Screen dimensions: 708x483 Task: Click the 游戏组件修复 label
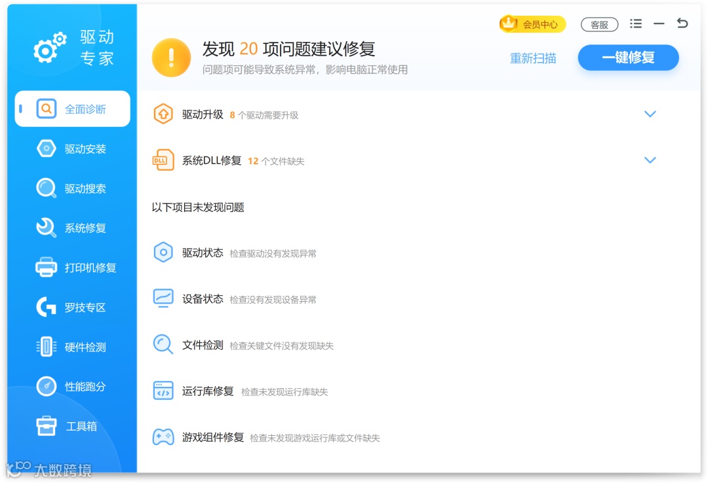point(213,437)
